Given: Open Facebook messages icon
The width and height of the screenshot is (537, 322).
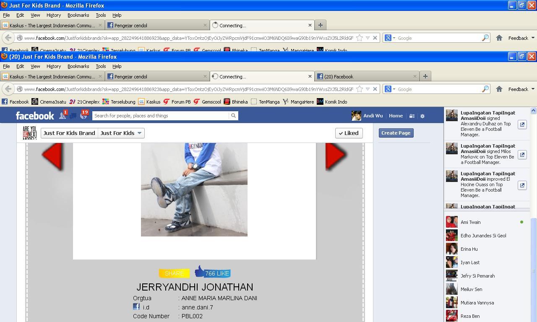Looking at the screenshot, I should pyautogui.click(x=73, y=116).
